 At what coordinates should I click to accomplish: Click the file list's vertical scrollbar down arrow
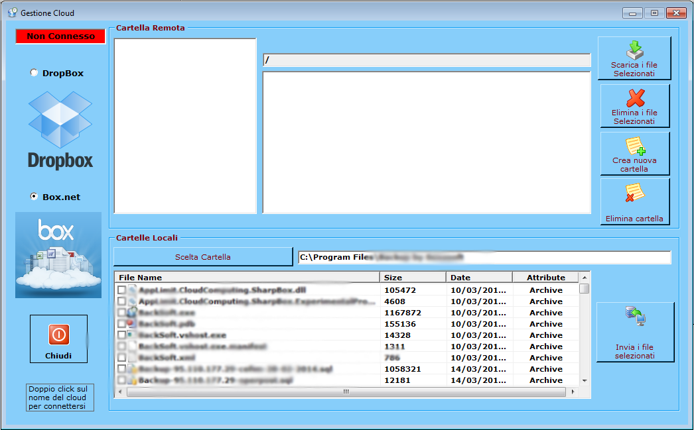[585, 380]
